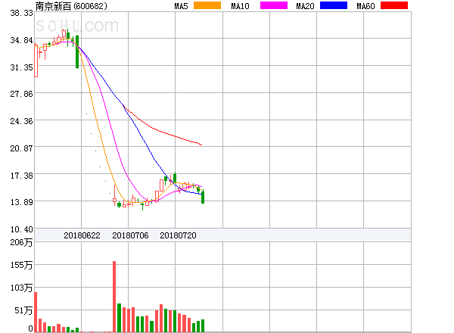
Task: Click the 20180706 date label
Action: (x=130, y=235)
